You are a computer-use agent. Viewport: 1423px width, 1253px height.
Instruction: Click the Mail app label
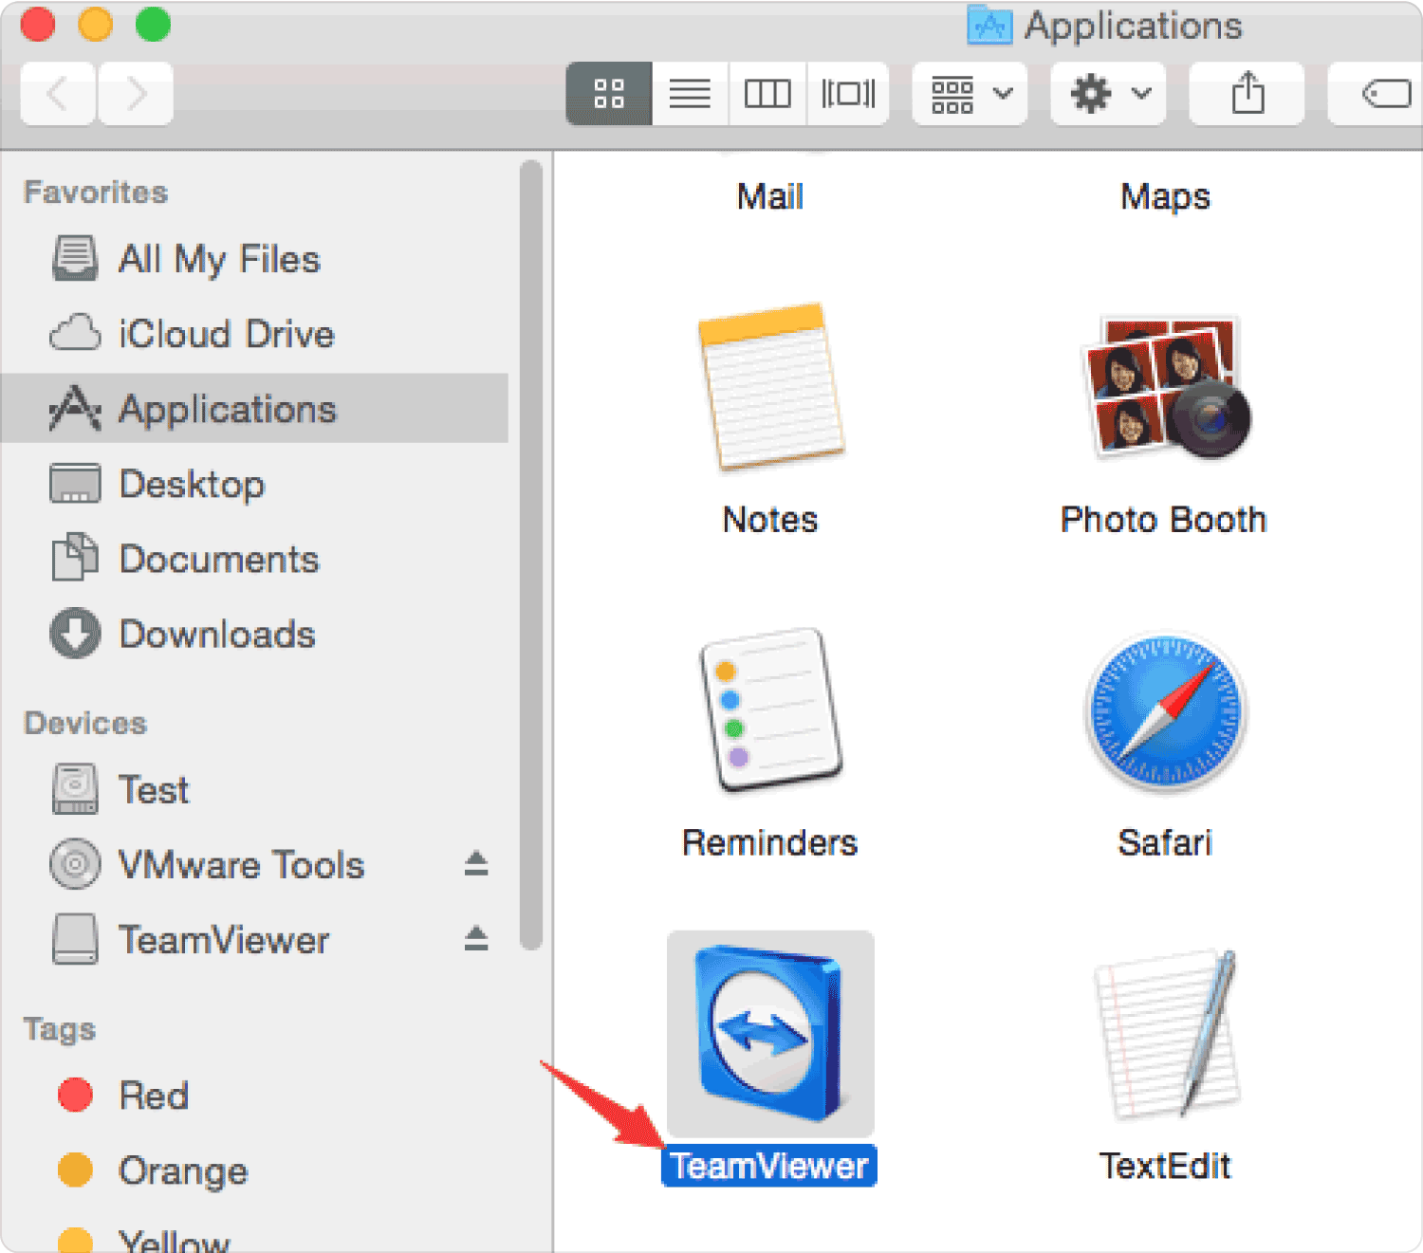[x=770, y=197]
